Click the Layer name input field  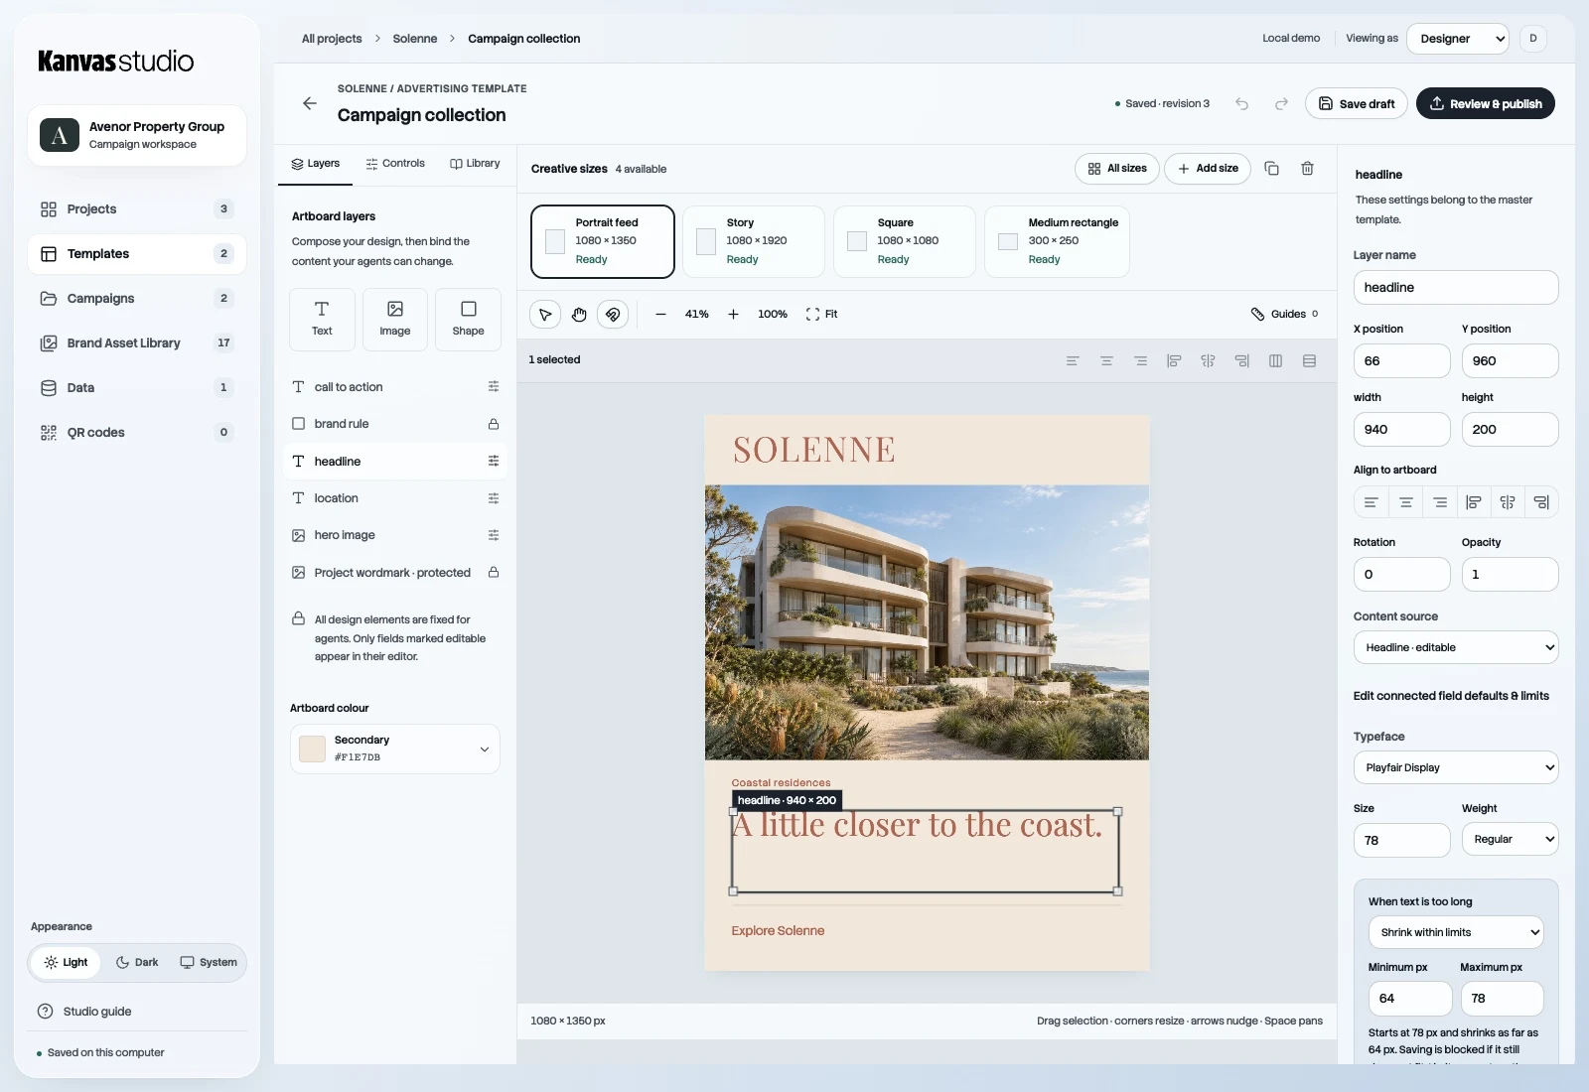click(x=1456, y=288)
